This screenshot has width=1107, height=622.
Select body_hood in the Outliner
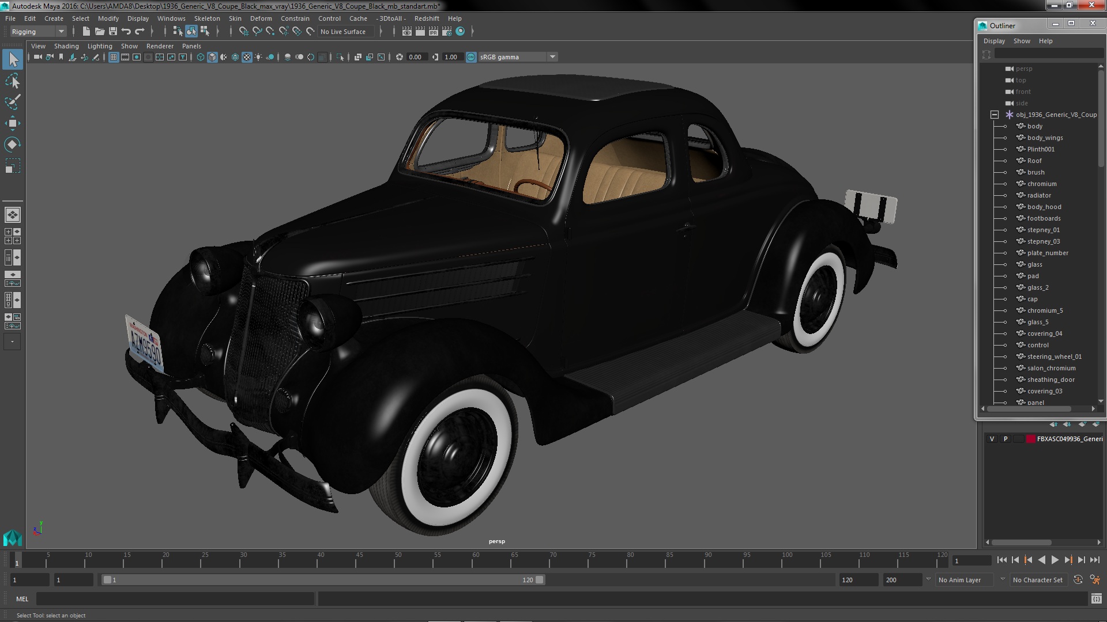[x=1044, y=207]
